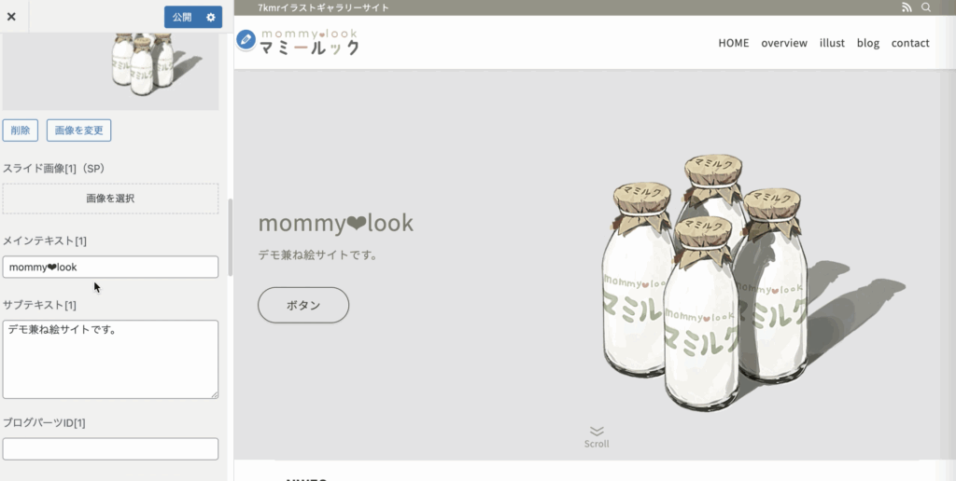
Task: Open the site search magnifier icon
Action: click(x=925, y=7)
